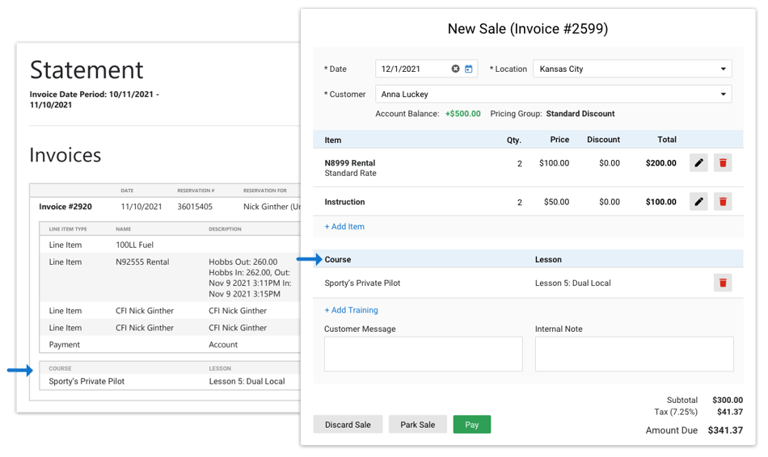Select the New Sale (Invoice #2599) title
The width and height of the screenshot is (768, 457).
coord(528,28)
